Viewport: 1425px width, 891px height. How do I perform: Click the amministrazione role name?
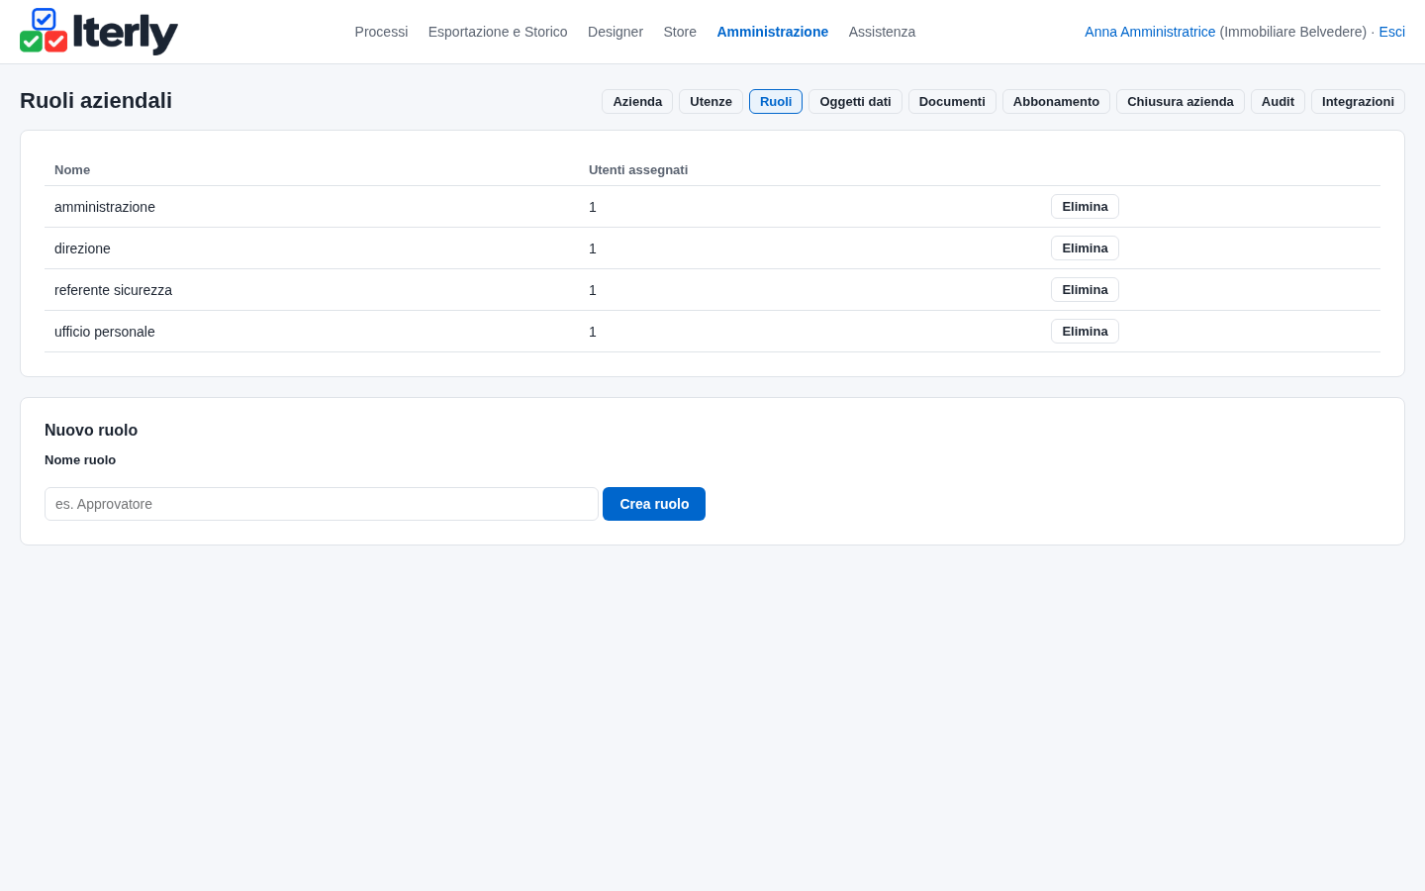[105, 207]
